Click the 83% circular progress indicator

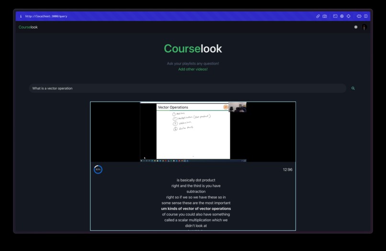tap(98, 170)
